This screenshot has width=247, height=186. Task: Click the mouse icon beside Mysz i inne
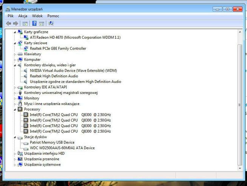tap(20, 104)
